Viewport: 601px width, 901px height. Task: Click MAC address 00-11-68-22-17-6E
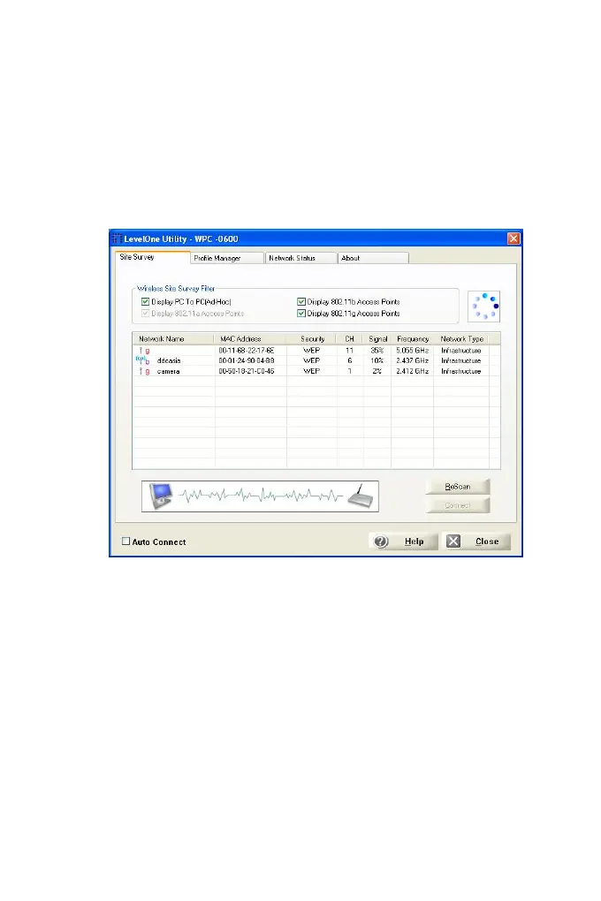[x=247, y=351]
